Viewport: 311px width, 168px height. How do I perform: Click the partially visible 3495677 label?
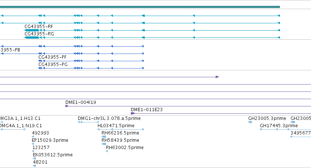coord(301,133)
